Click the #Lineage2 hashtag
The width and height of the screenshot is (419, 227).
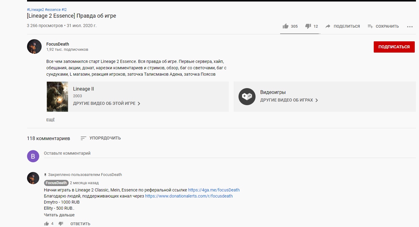[35, 10]
